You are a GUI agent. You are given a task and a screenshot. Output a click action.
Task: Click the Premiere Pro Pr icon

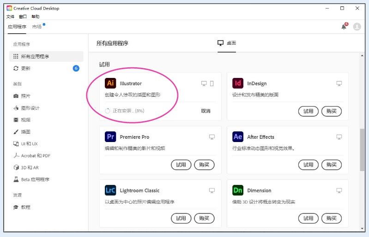click(x=110, y=136)
